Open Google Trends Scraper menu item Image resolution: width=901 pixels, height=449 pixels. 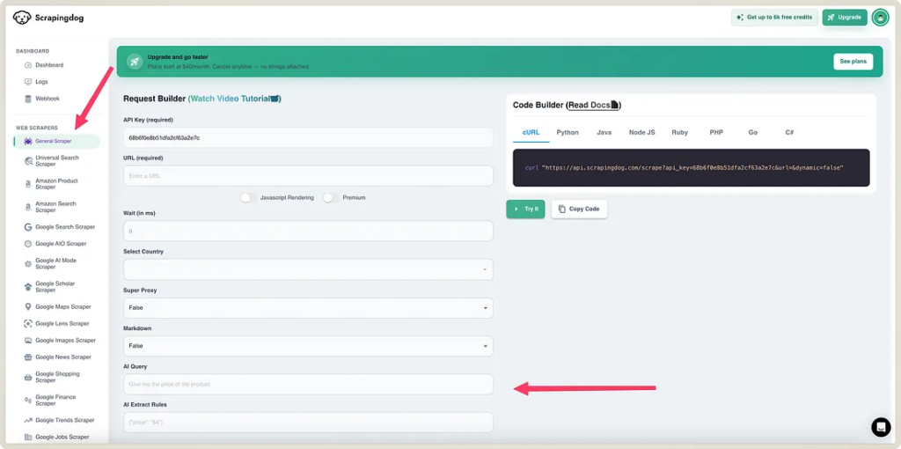click(56, 420)
